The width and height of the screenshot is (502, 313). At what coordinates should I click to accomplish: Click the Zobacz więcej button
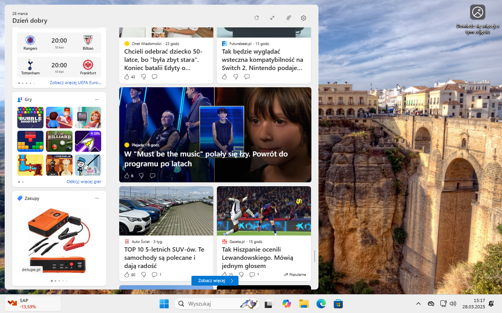click(x=215, y=281)
